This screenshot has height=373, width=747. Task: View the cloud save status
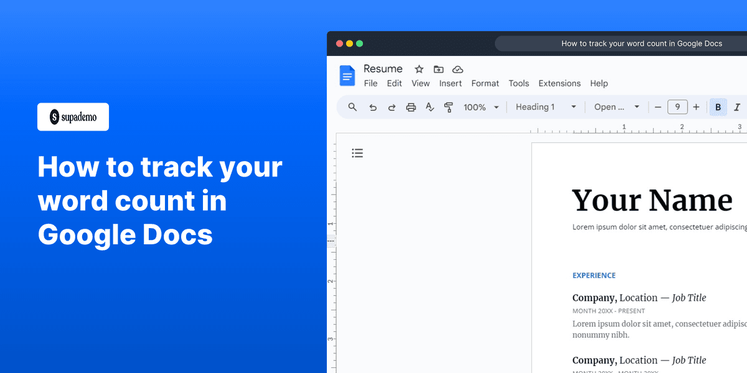[x=458, y=69]
